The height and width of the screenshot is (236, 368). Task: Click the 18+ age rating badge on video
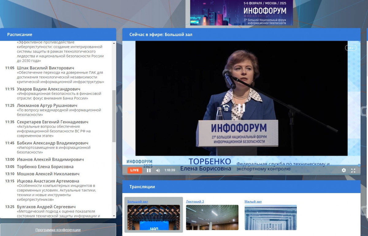coord(351,48)
